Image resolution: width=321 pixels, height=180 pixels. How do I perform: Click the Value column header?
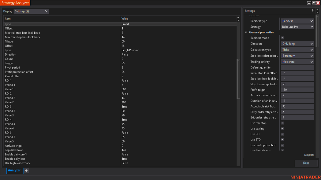[x=178, y=18]
